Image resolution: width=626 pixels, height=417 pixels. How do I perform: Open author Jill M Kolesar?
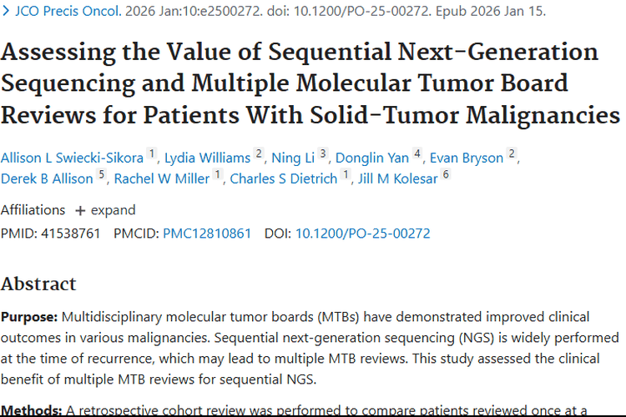(x=397, y=178)
